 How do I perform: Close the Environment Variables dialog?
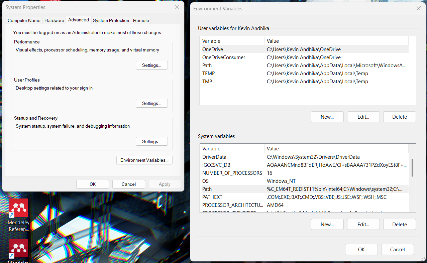pyautogui.click(x=418, y=9)
